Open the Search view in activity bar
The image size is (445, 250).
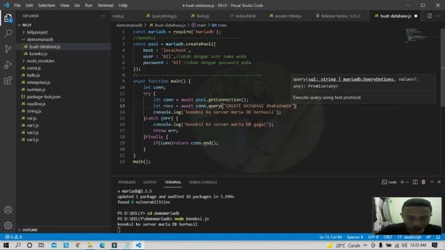click(x=8, y=33)
